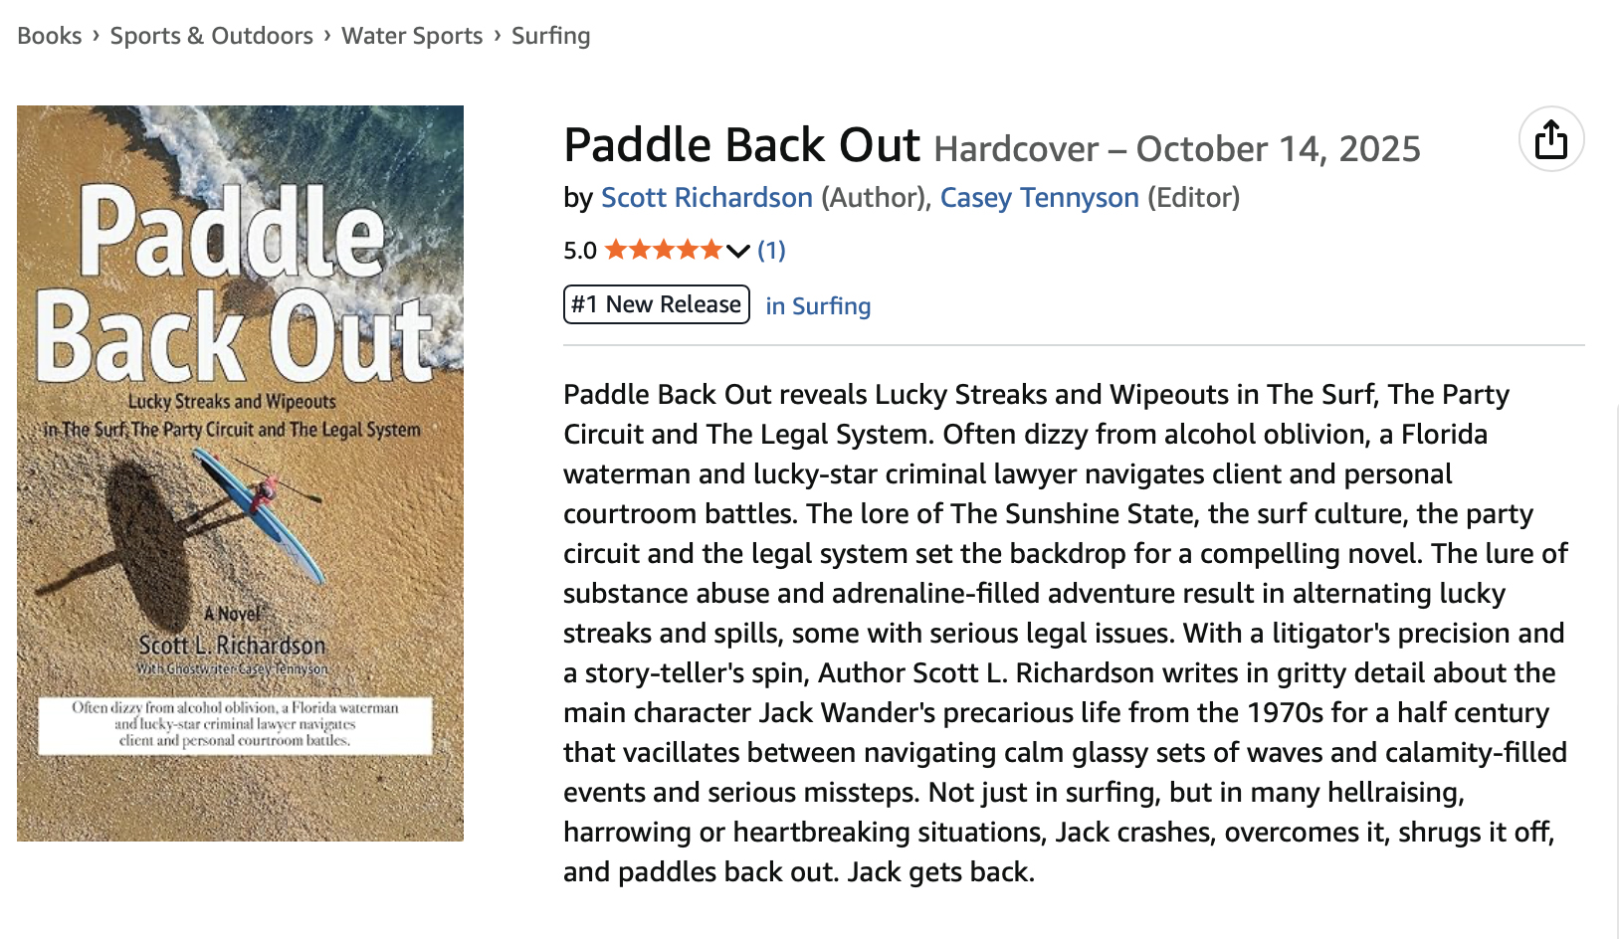This screenshot has height=939, width=1619.
Task: Go to the Books breadcrumb
Action: 50,36
